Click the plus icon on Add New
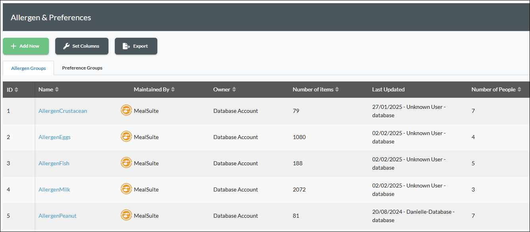The height and width of the screenshot is (232, 530). [x=14, y=46]
